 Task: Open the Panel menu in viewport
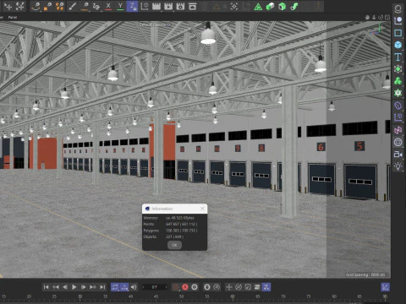13,17
